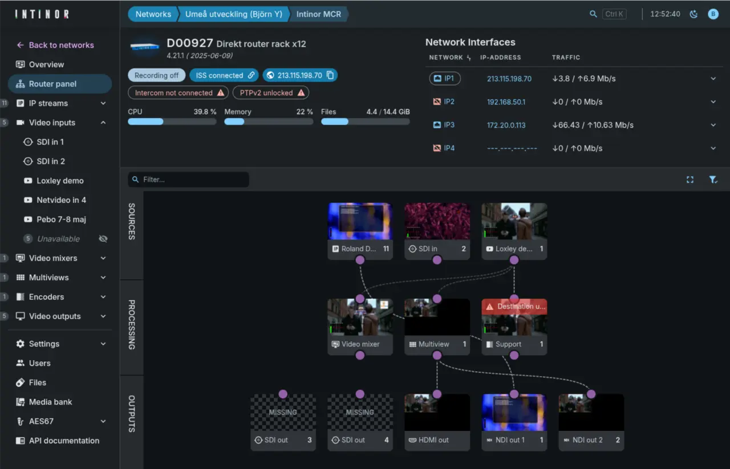The width and height of the screenshot is (730, 469).
Task: Click the Filter input field above topology
Action: (x=188, y=180)
